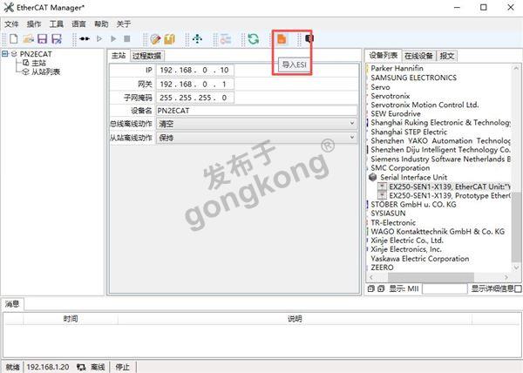523x373 pixels.
Task: Click the package box toolbar icon
Action: 170,39
